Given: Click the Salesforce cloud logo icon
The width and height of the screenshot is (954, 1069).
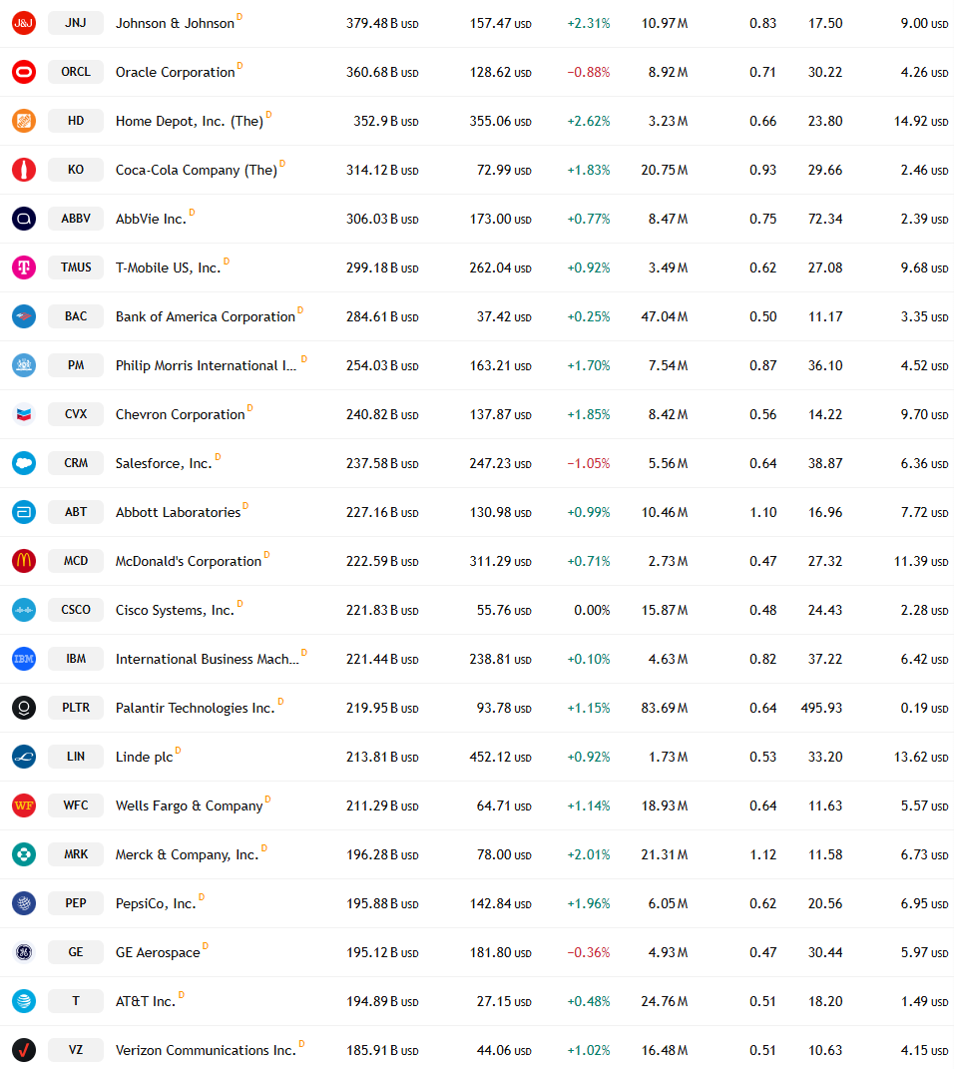Looking at the screenshot, I should [24, 463].
